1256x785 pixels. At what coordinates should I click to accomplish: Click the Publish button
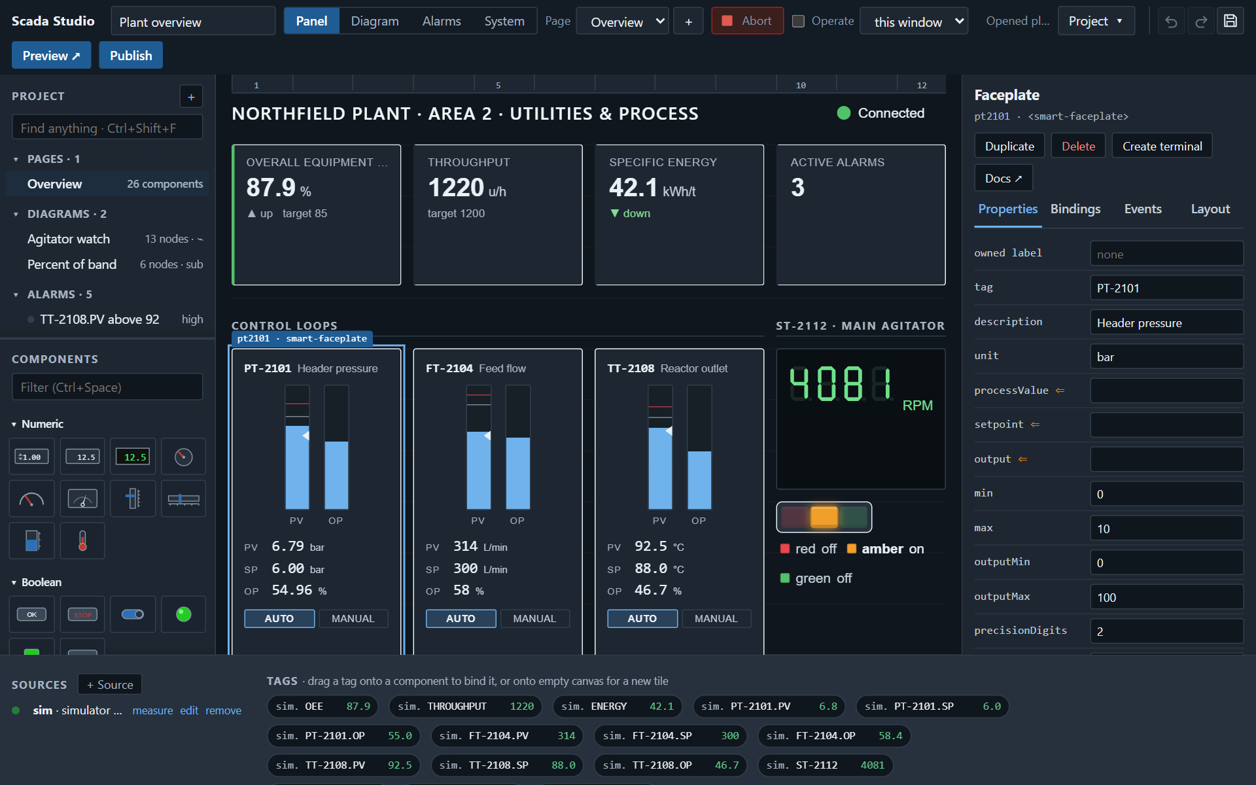pos(131,56)
